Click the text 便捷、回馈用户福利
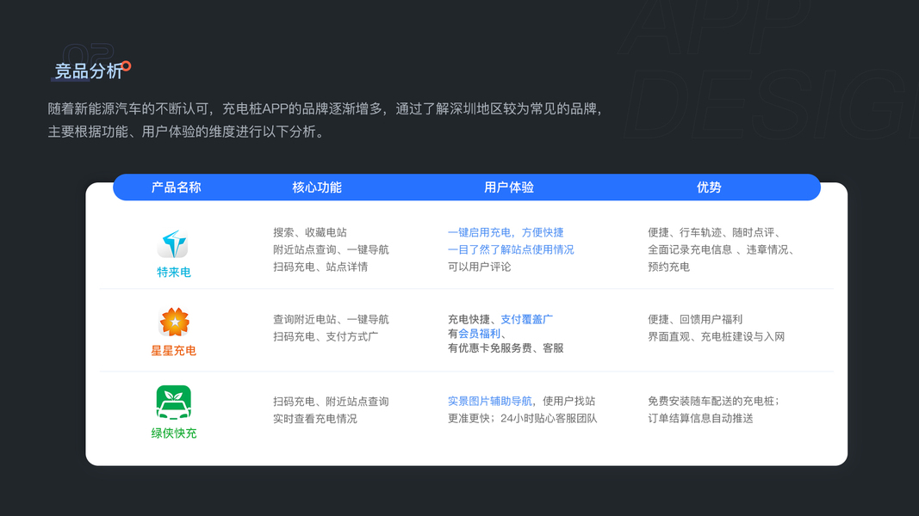This screenshot has height=516, width=919. click(x=695, y=319)
